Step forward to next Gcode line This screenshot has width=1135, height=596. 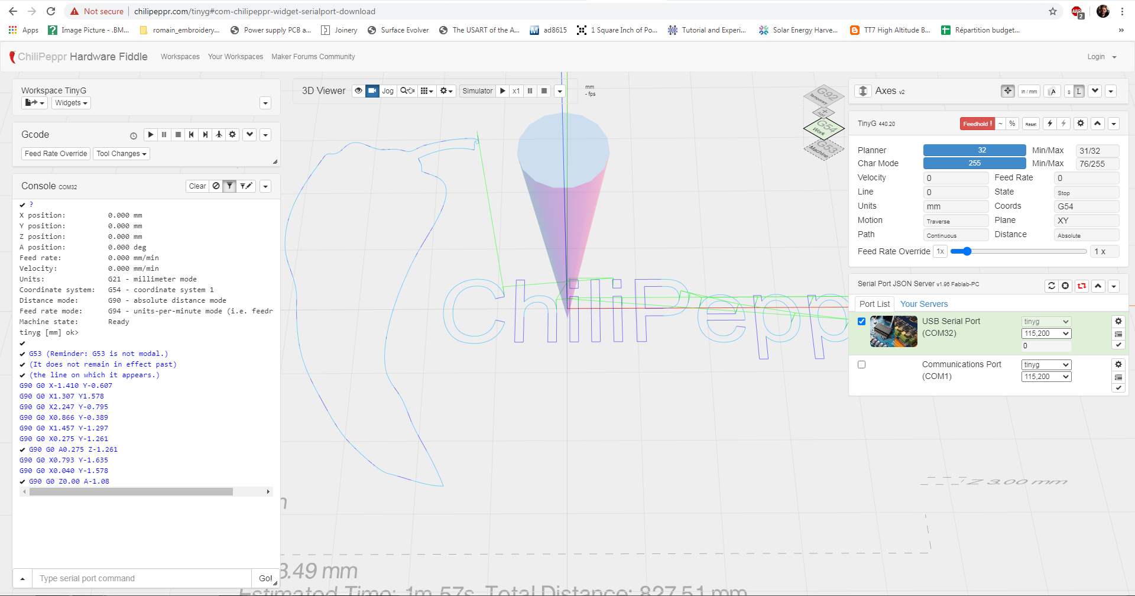click(205, 135)
